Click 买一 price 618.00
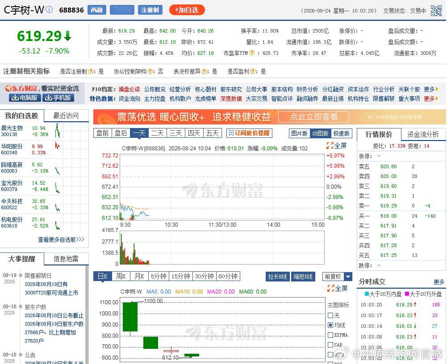This screenshot has height=364, width=447. [x=388, y=216]
